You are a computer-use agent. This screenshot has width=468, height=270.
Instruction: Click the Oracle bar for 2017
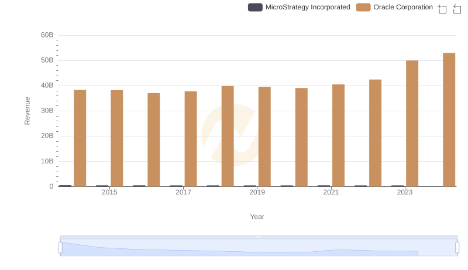pos(191,139)
